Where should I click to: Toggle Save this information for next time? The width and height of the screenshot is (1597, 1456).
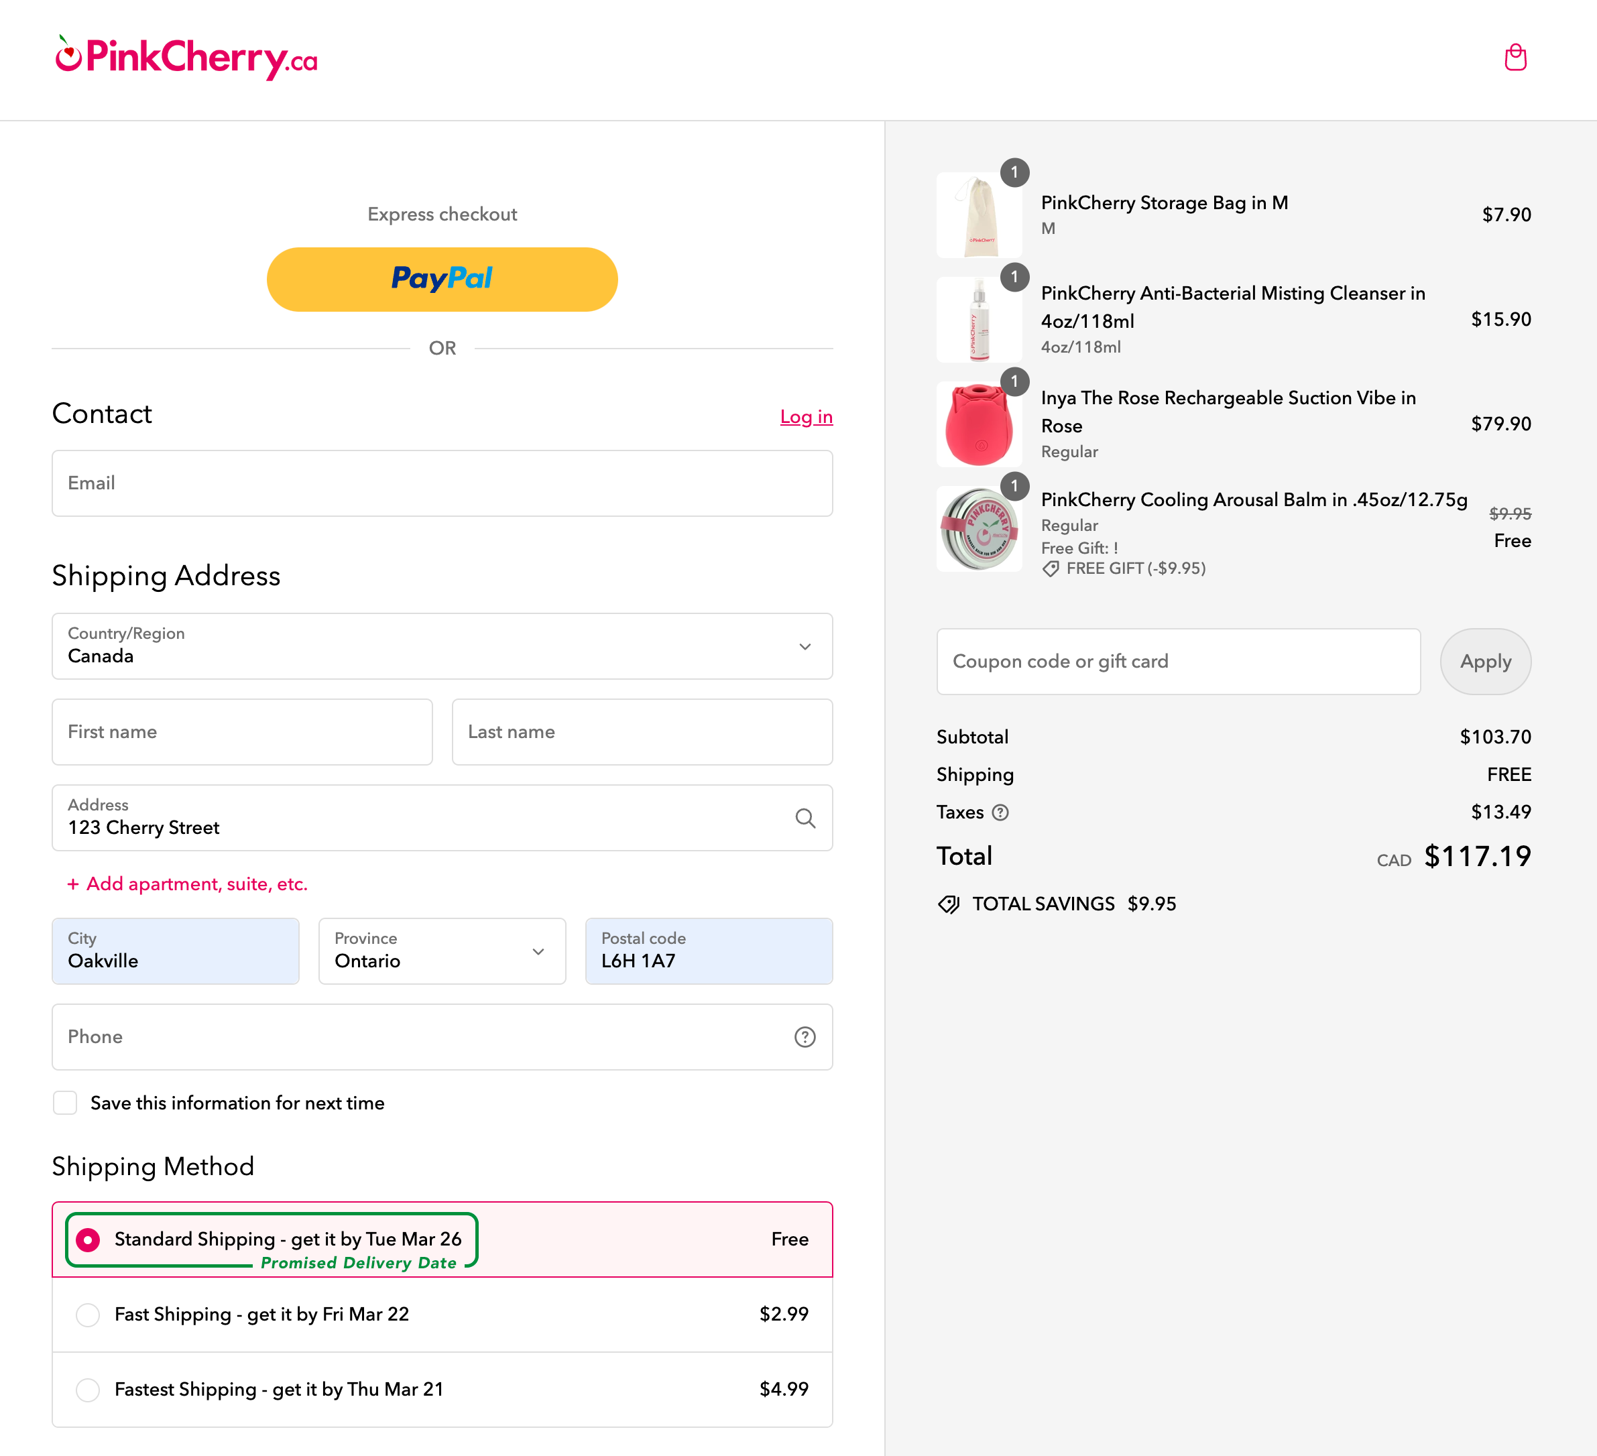click(66, 1101)
